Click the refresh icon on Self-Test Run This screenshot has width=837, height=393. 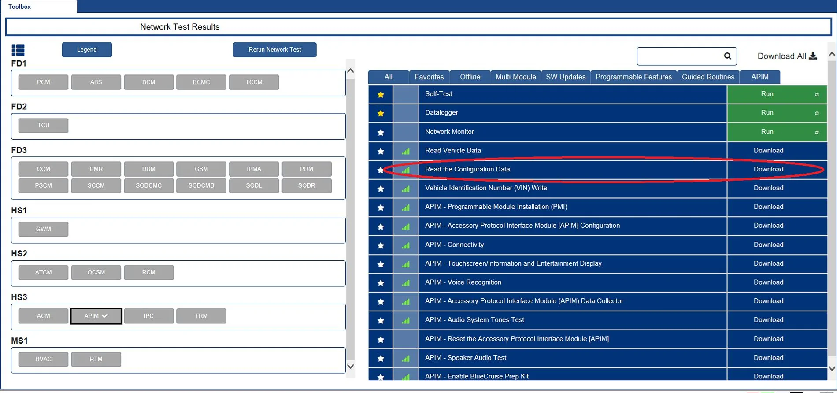coord(817,94)
